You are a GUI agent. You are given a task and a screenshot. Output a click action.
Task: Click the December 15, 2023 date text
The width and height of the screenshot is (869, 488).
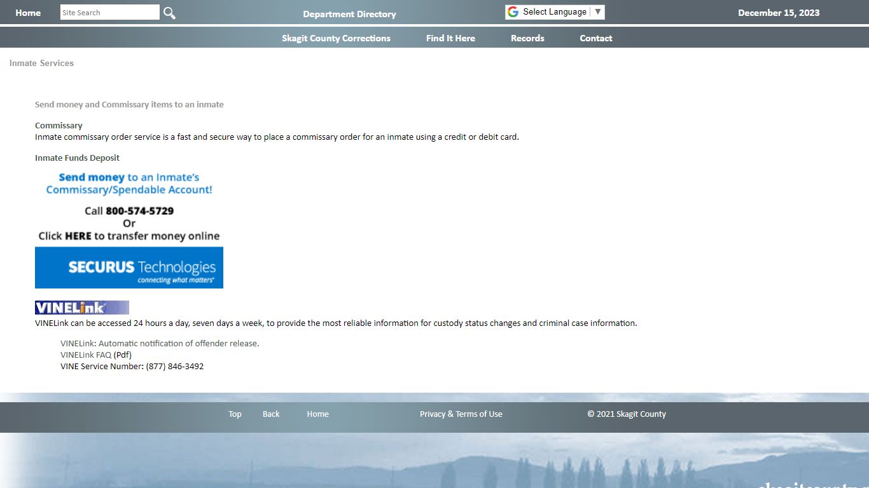tap(779, 13)
